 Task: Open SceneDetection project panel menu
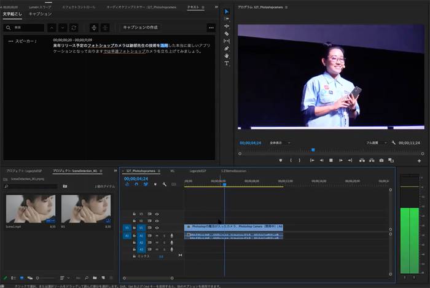click(x=101, y=171)
